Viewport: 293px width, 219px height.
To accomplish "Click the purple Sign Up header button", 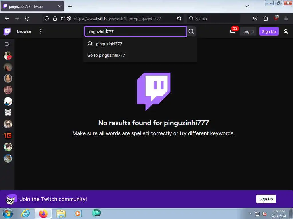I will 269,31.
